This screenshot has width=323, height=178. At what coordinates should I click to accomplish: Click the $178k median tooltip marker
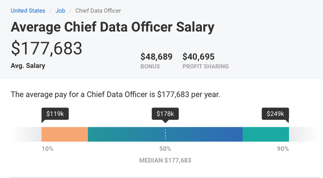click(165, 114)
